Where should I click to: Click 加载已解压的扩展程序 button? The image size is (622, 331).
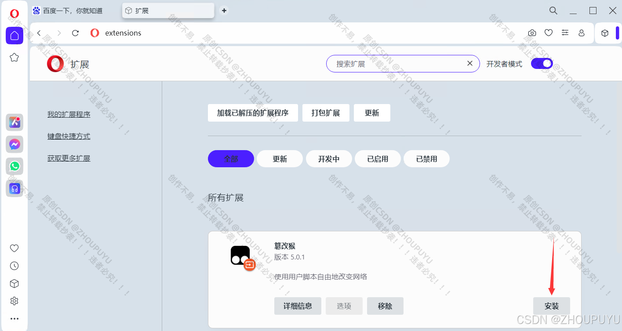(x=253, y=113)
